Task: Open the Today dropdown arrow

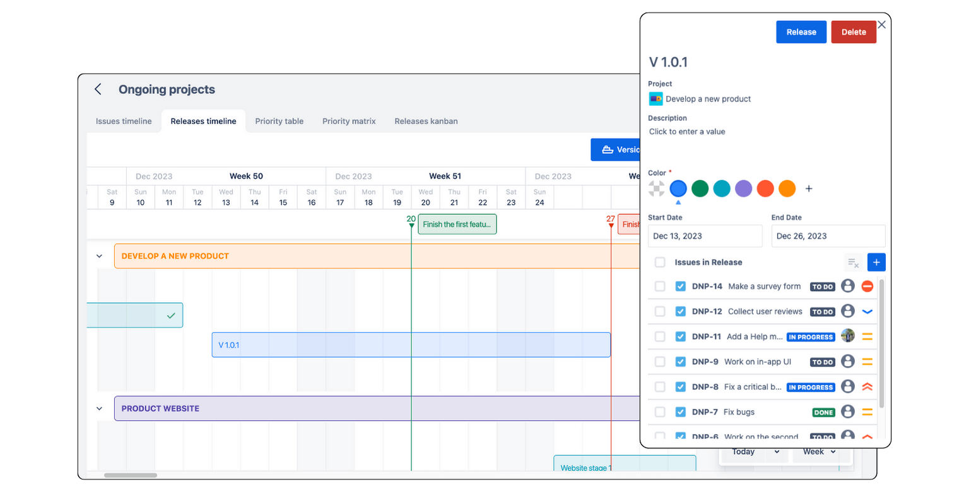Action: (x=777, y=452)
